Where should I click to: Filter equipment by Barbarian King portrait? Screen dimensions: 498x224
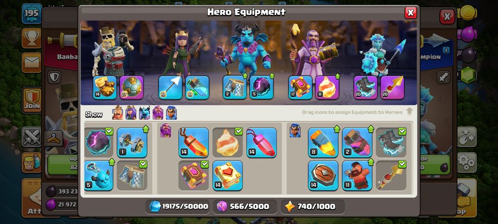[x=118, y=113]
